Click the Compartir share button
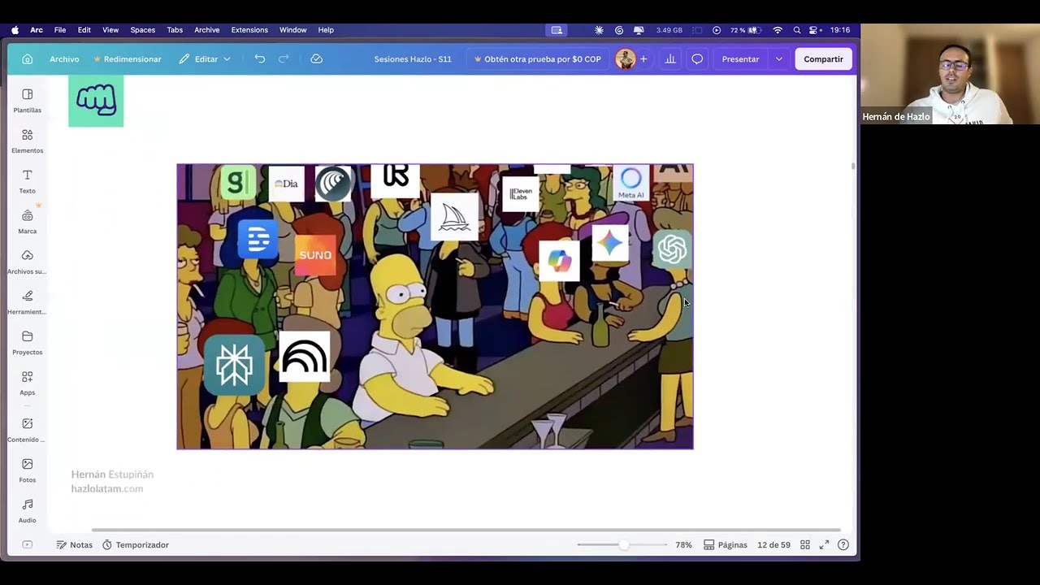Image resolution: width=1040 pixels, height=585 pixels. [823, 58]
